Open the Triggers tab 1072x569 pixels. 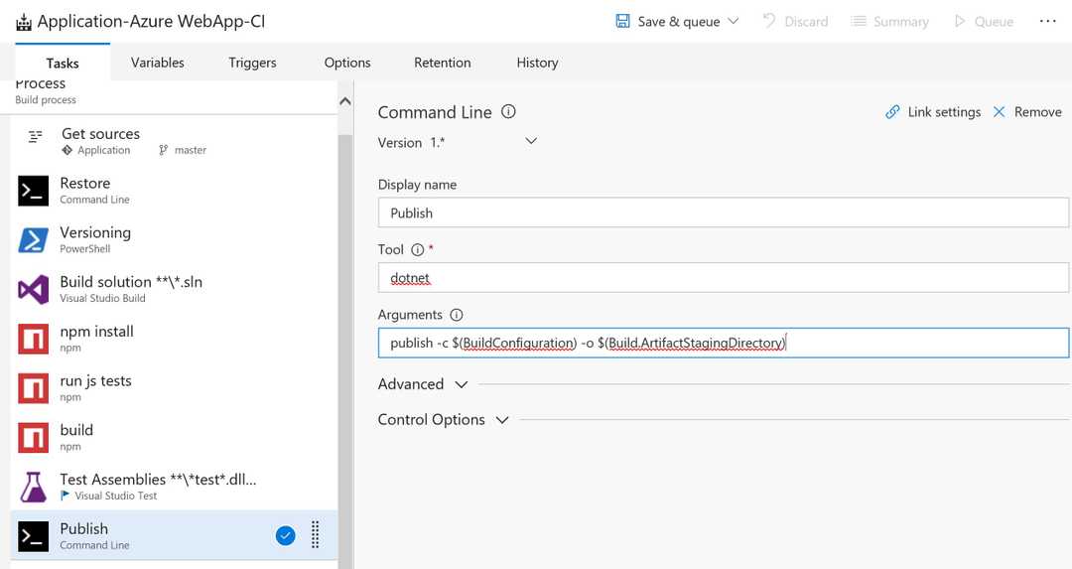(x=252, y=63)
